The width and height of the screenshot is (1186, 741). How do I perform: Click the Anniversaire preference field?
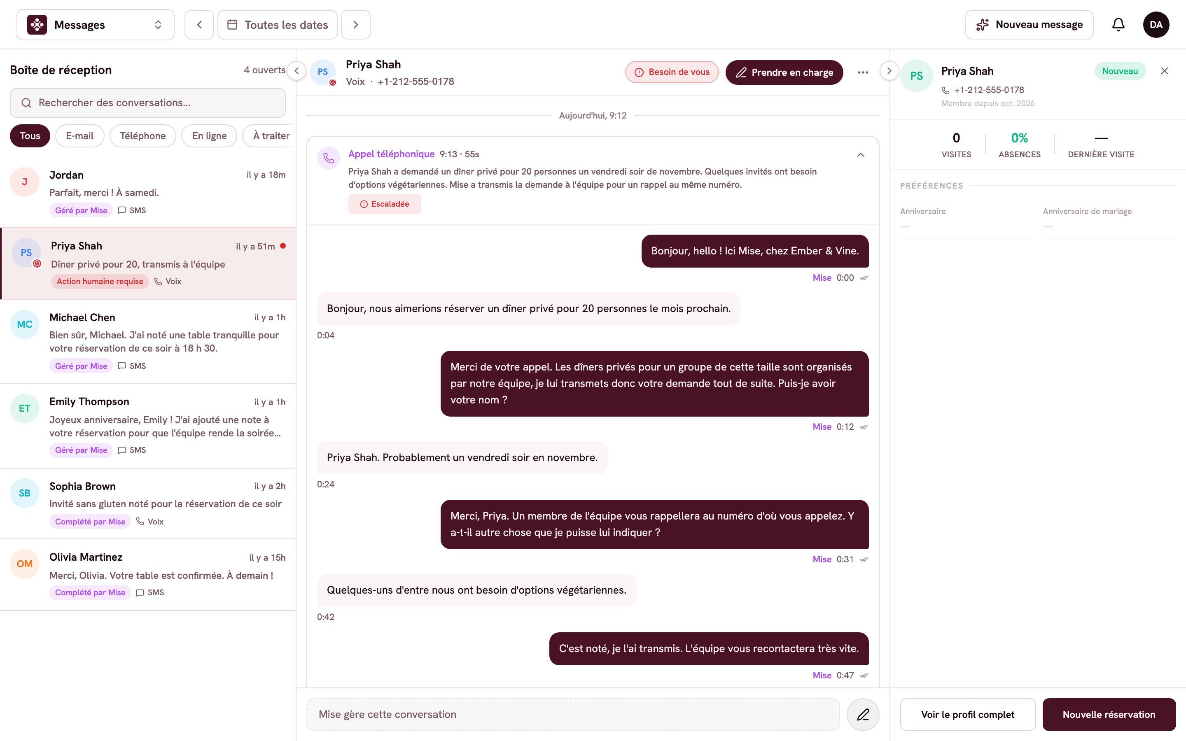pos(967,219)
